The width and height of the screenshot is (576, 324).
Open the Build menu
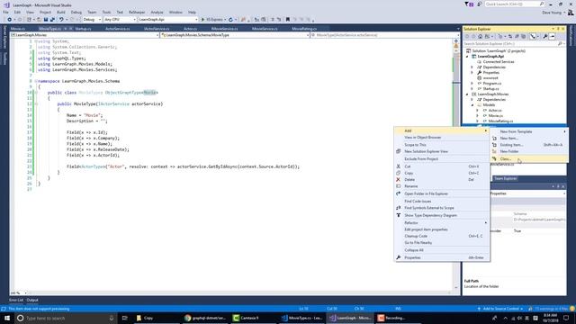(x=61, y=12)
